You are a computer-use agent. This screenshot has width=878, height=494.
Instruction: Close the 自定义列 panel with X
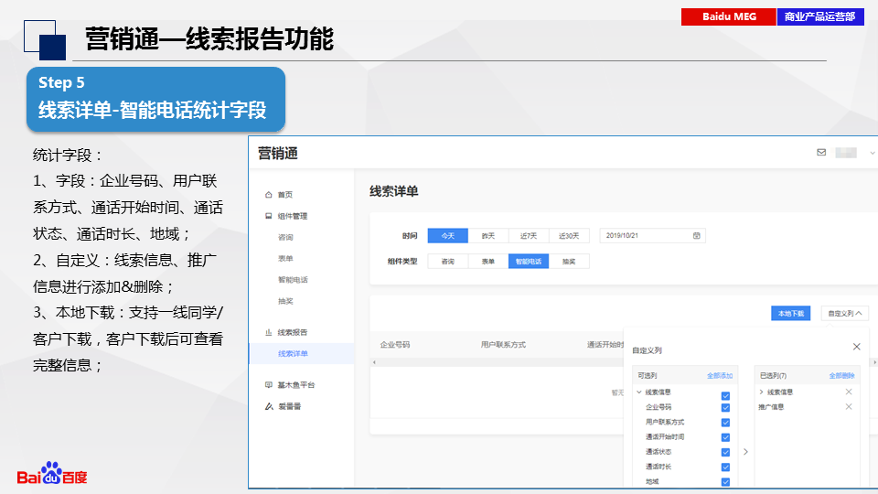coord(857,347)
